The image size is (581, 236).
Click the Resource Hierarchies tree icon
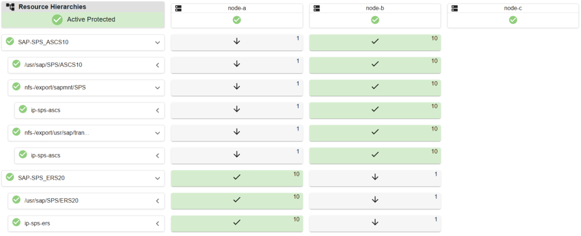point(10,7)
